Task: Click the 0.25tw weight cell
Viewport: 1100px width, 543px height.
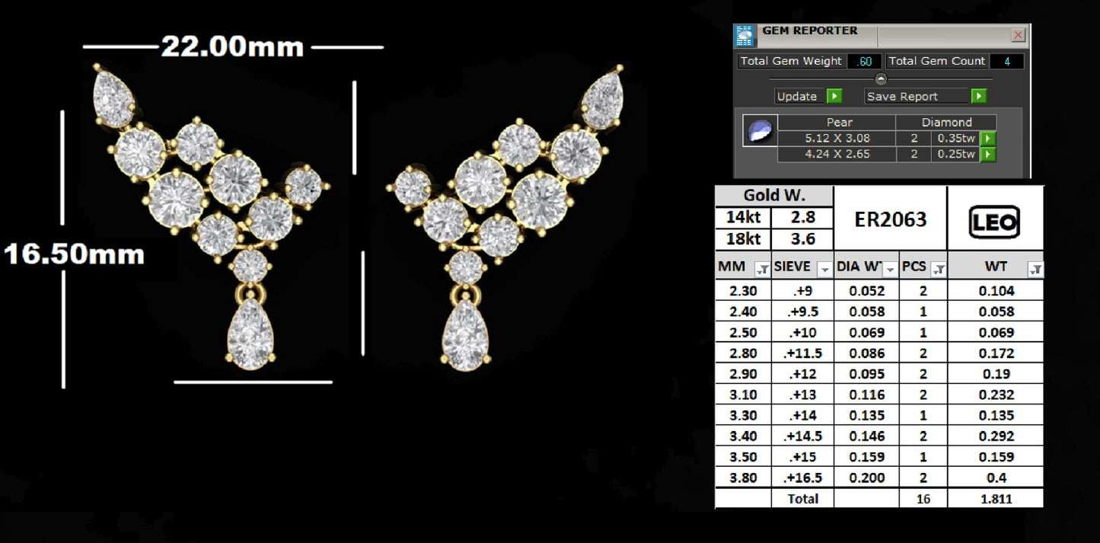Action: click(955, 154)
